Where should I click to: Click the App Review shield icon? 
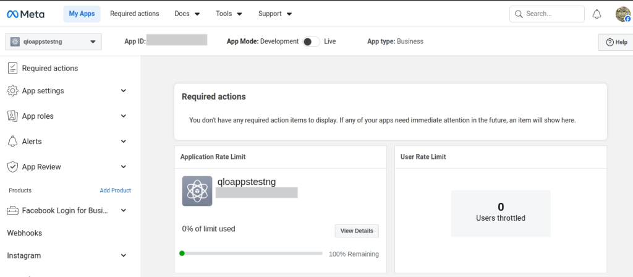[13, 167]
